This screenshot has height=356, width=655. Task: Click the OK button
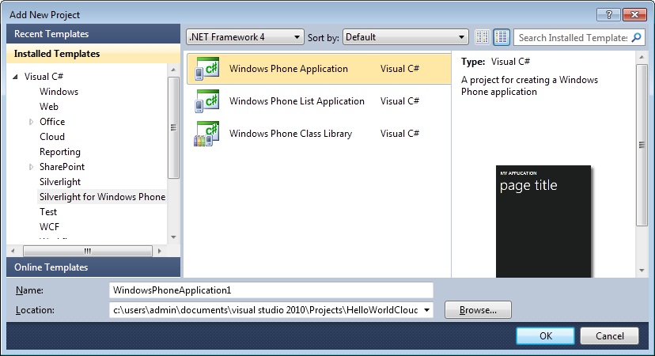click(x=546, y=335)
